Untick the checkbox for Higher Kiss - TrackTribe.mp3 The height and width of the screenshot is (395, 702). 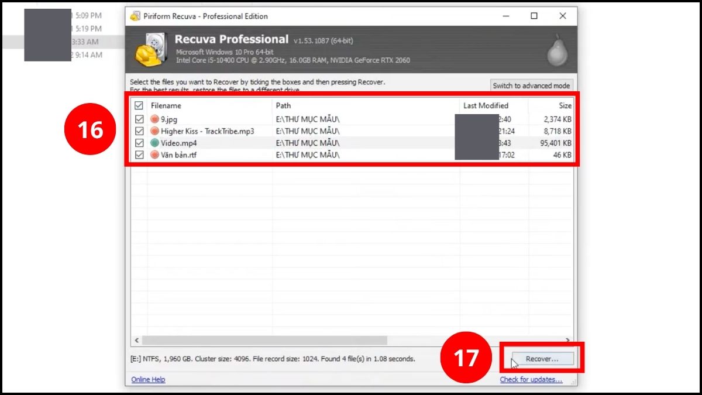tap(139, 131)
